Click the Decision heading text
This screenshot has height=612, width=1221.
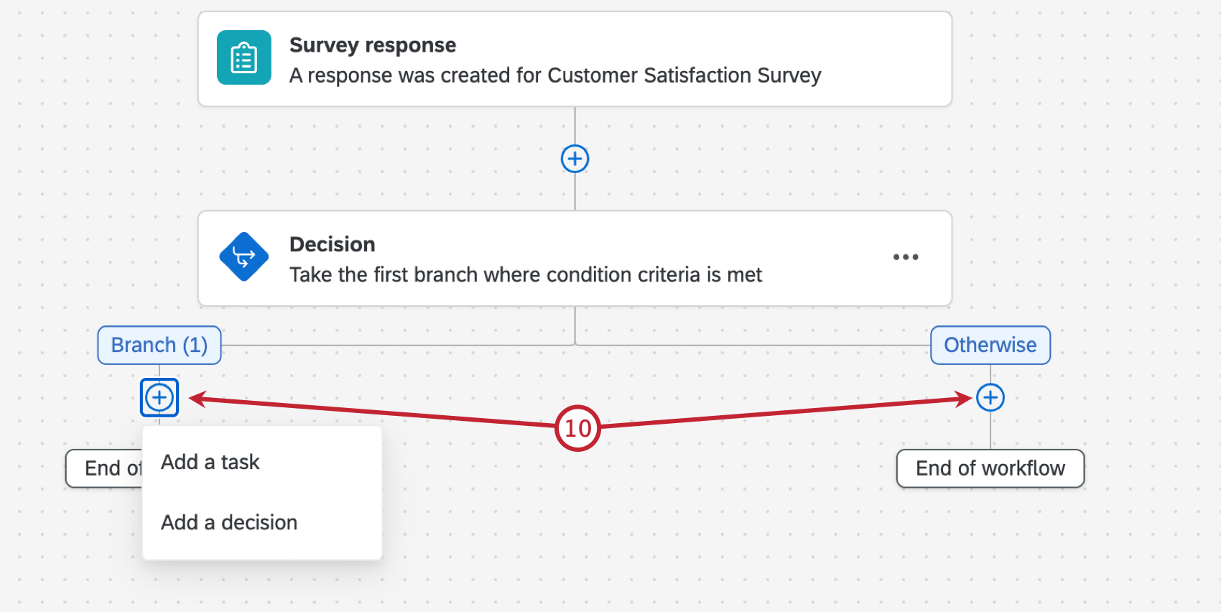[x=332, y=244]
